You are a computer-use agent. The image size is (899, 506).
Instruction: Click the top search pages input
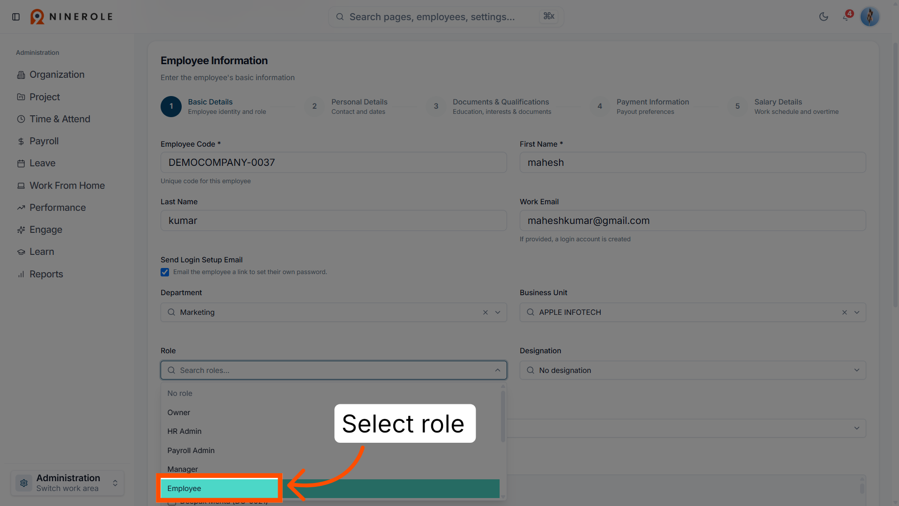click(x=446, y=17)
